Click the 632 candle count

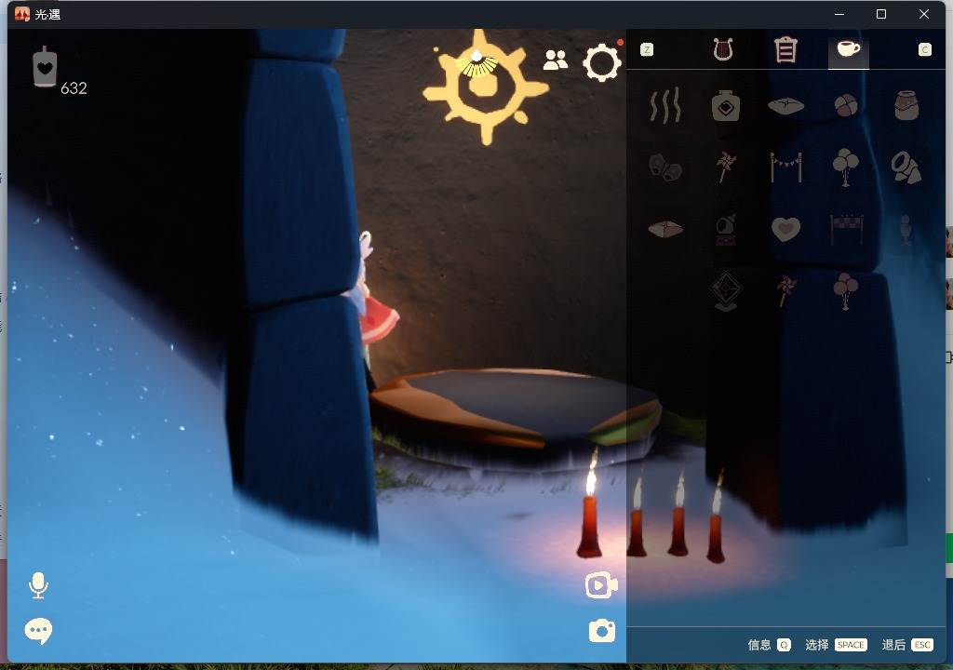74,88
